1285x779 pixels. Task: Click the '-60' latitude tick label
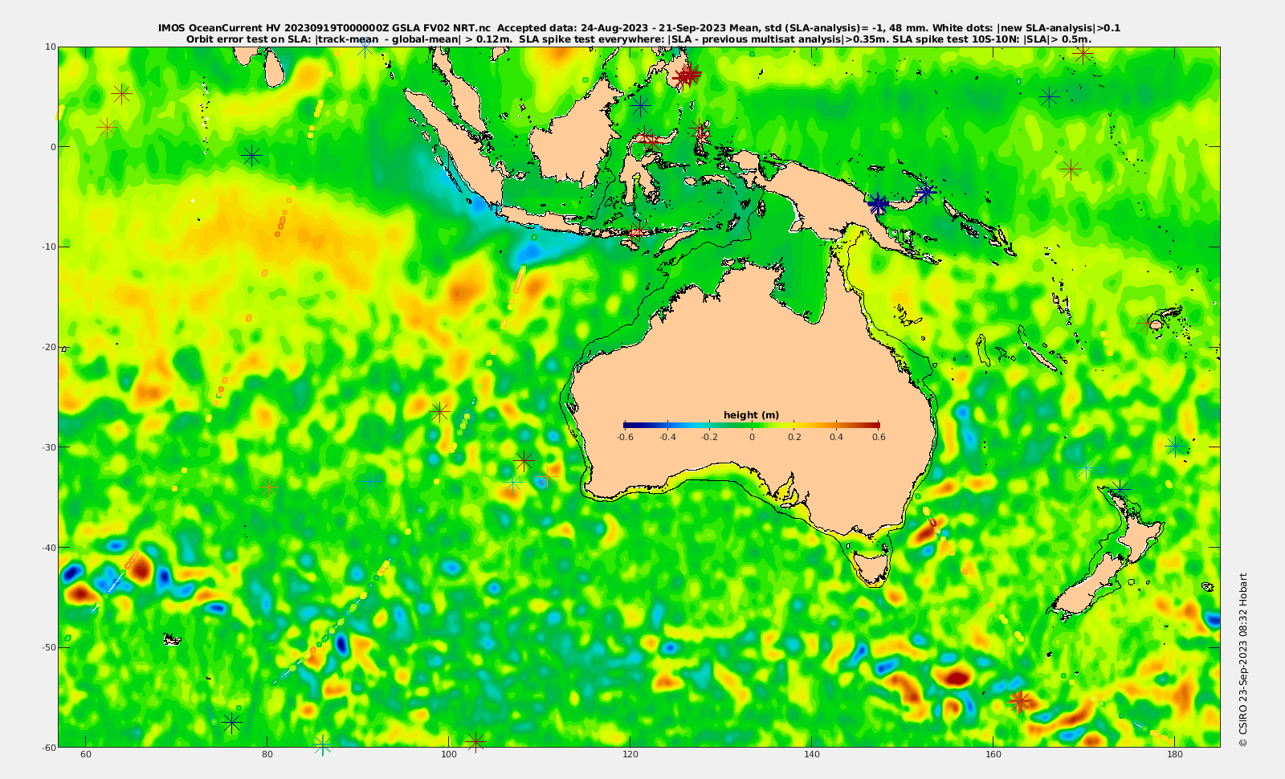(x=48, y=747)
